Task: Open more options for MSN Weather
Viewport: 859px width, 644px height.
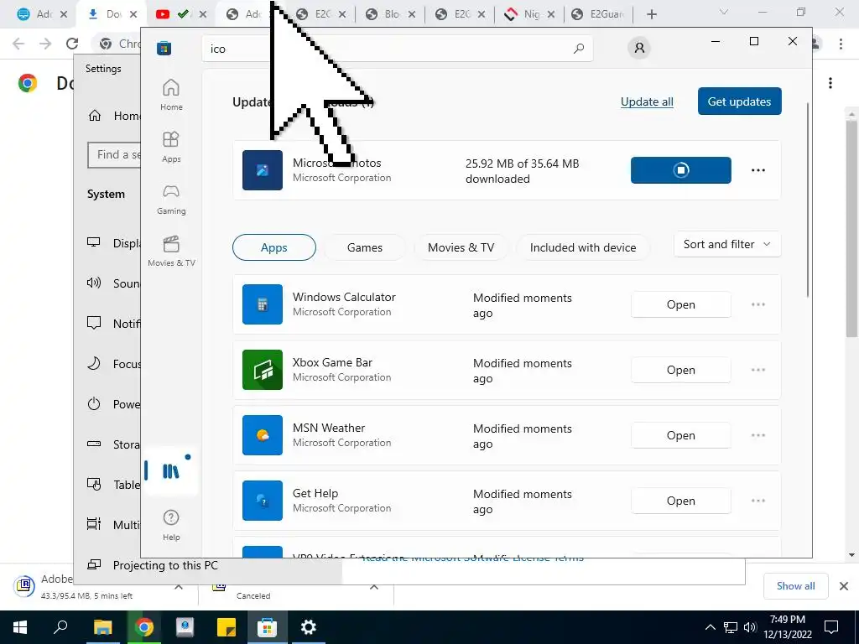Action: click(758, 435)
